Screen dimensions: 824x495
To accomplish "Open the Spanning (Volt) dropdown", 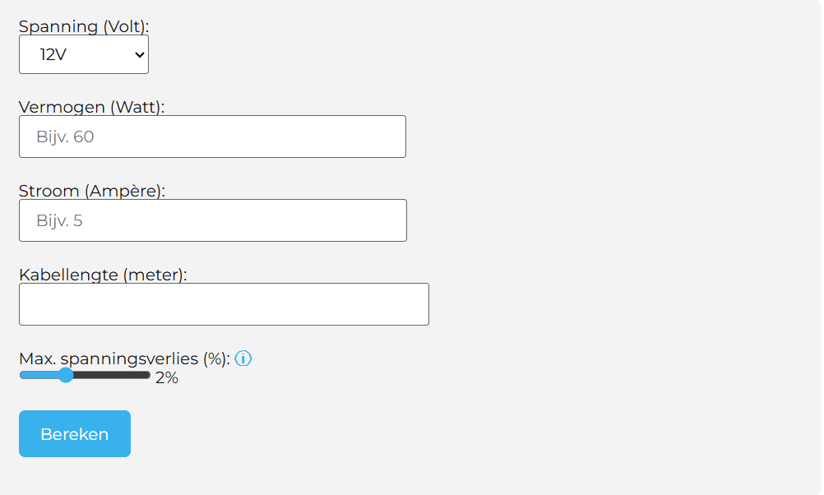I will coord(83,55).
